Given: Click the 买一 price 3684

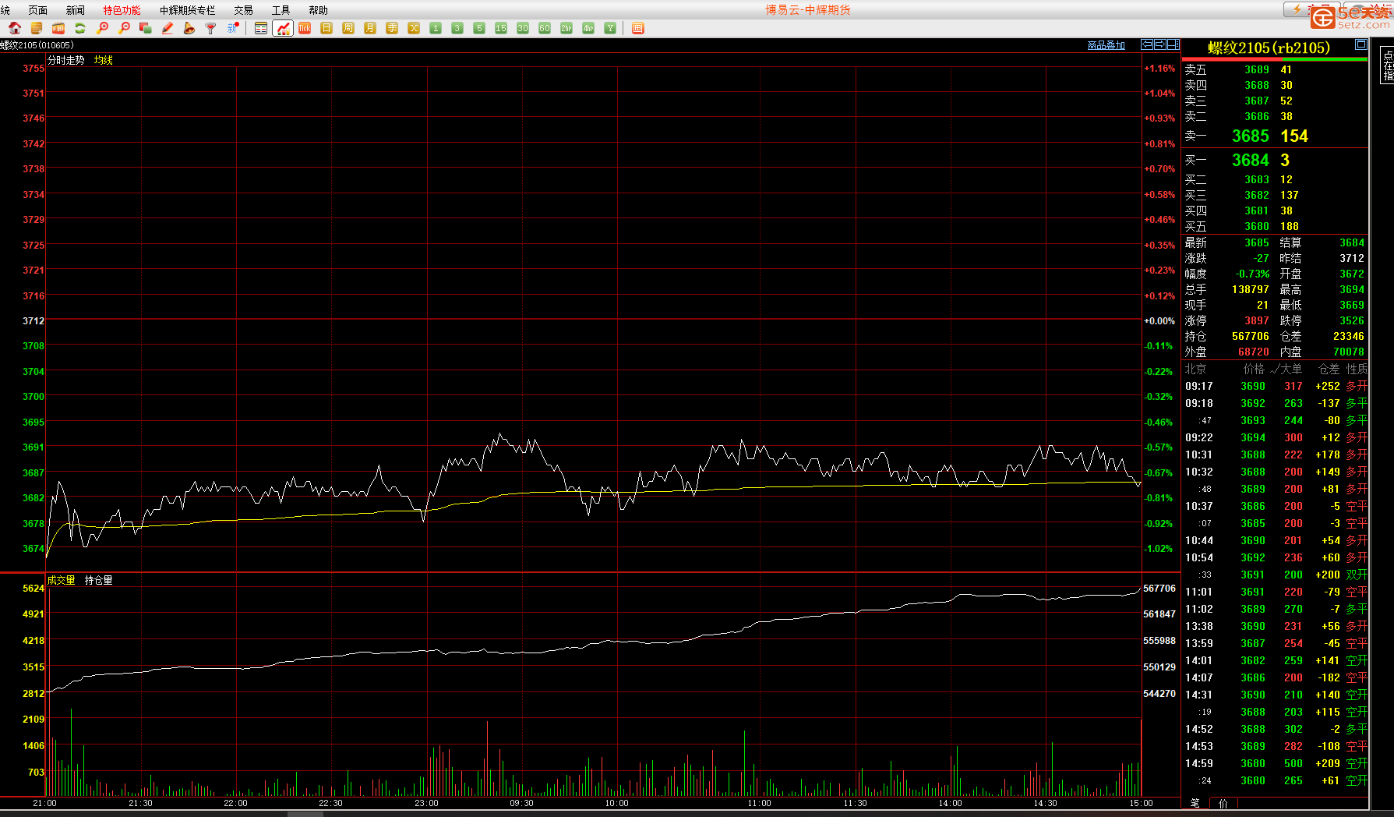Looking at the screenshot, I should pos(1251,160).
